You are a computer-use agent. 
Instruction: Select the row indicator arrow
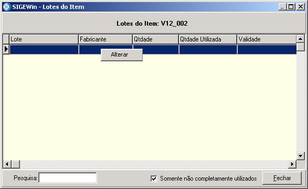(6, 49)
